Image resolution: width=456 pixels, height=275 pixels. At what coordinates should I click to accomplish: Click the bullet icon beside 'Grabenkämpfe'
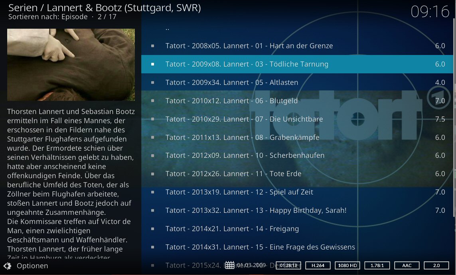[153, 137]
